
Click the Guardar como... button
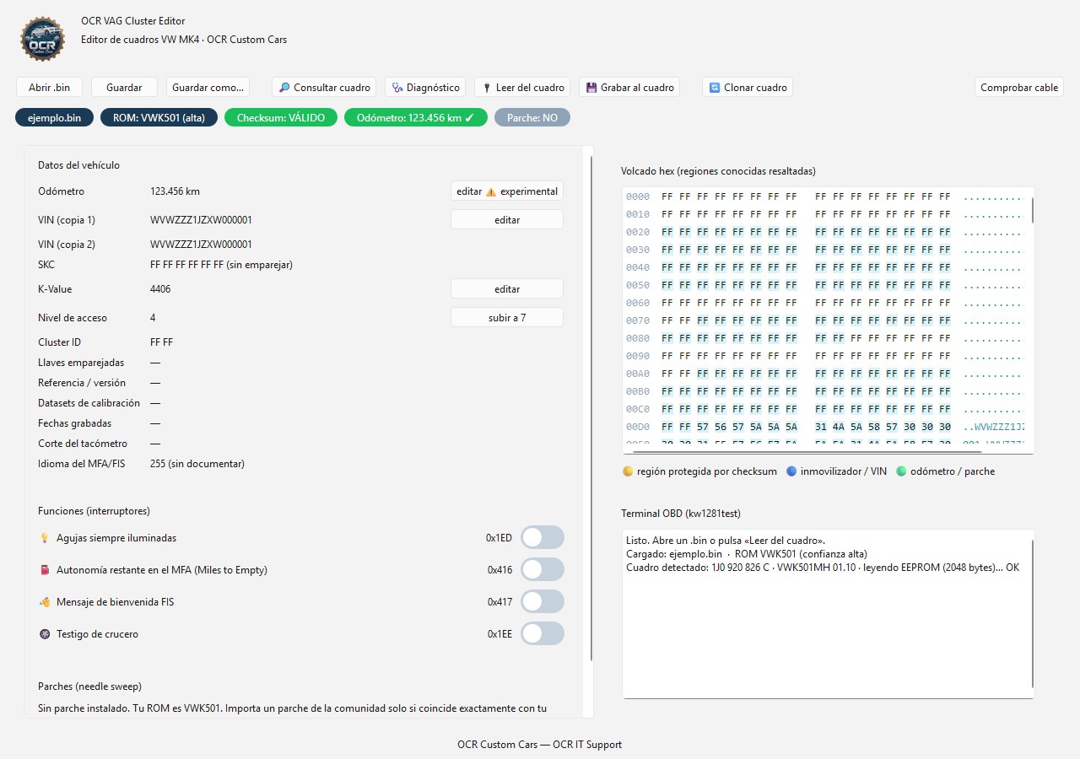tap(208, 87)
